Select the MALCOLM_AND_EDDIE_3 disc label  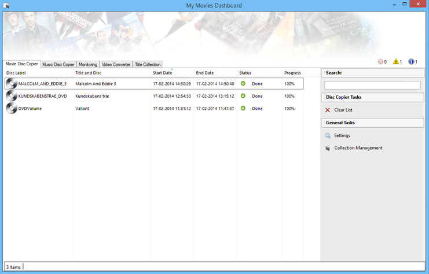click(42, 84)
